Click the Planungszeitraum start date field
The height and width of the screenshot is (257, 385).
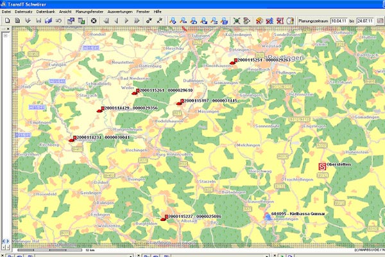(339, 21)
